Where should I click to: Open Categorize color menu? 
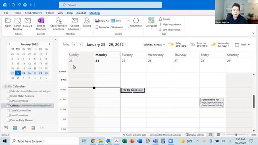tap(151, 24)
